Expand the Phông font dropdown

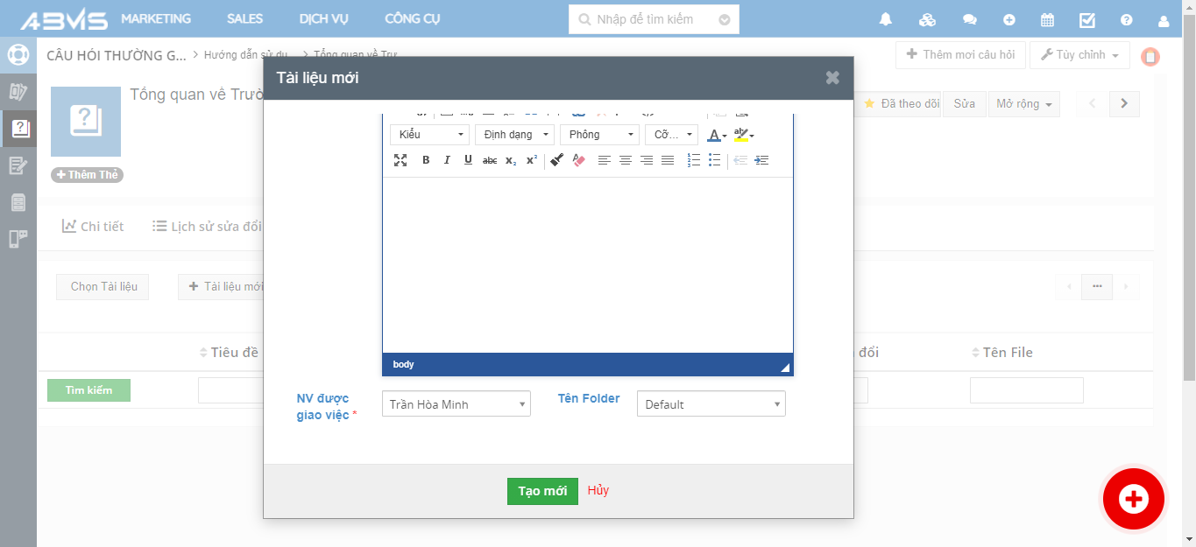(600, 135)
